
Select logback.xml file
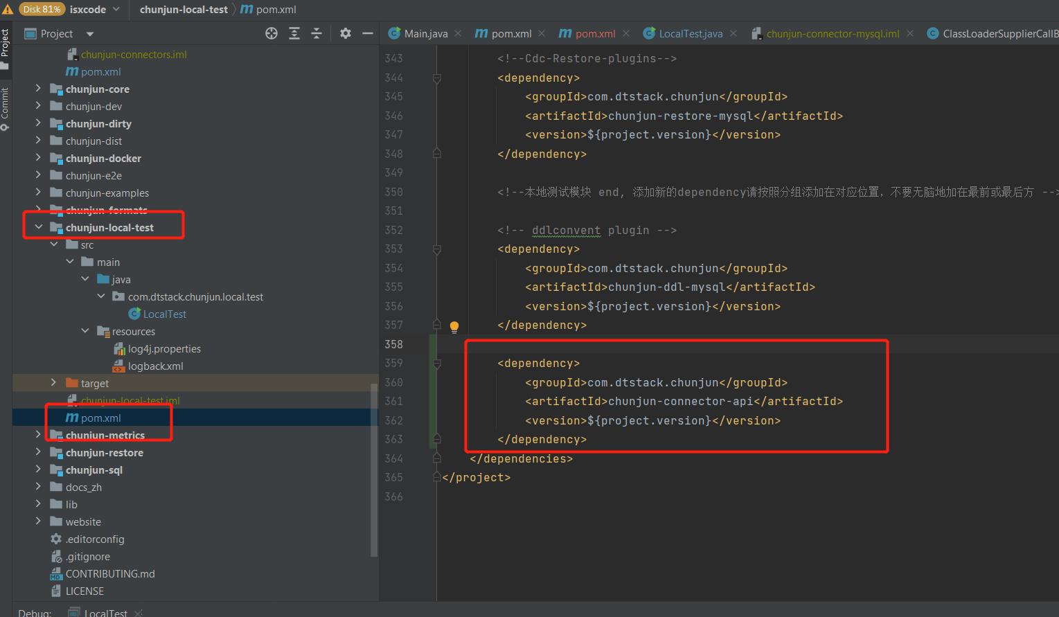[155, 366]
